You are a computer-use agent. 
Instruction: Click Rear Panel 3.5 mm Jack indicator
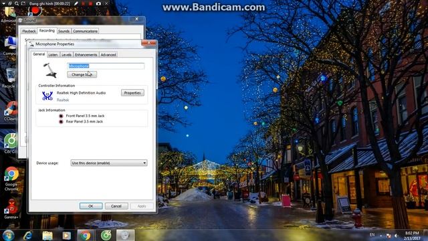[x=61, y=122]
